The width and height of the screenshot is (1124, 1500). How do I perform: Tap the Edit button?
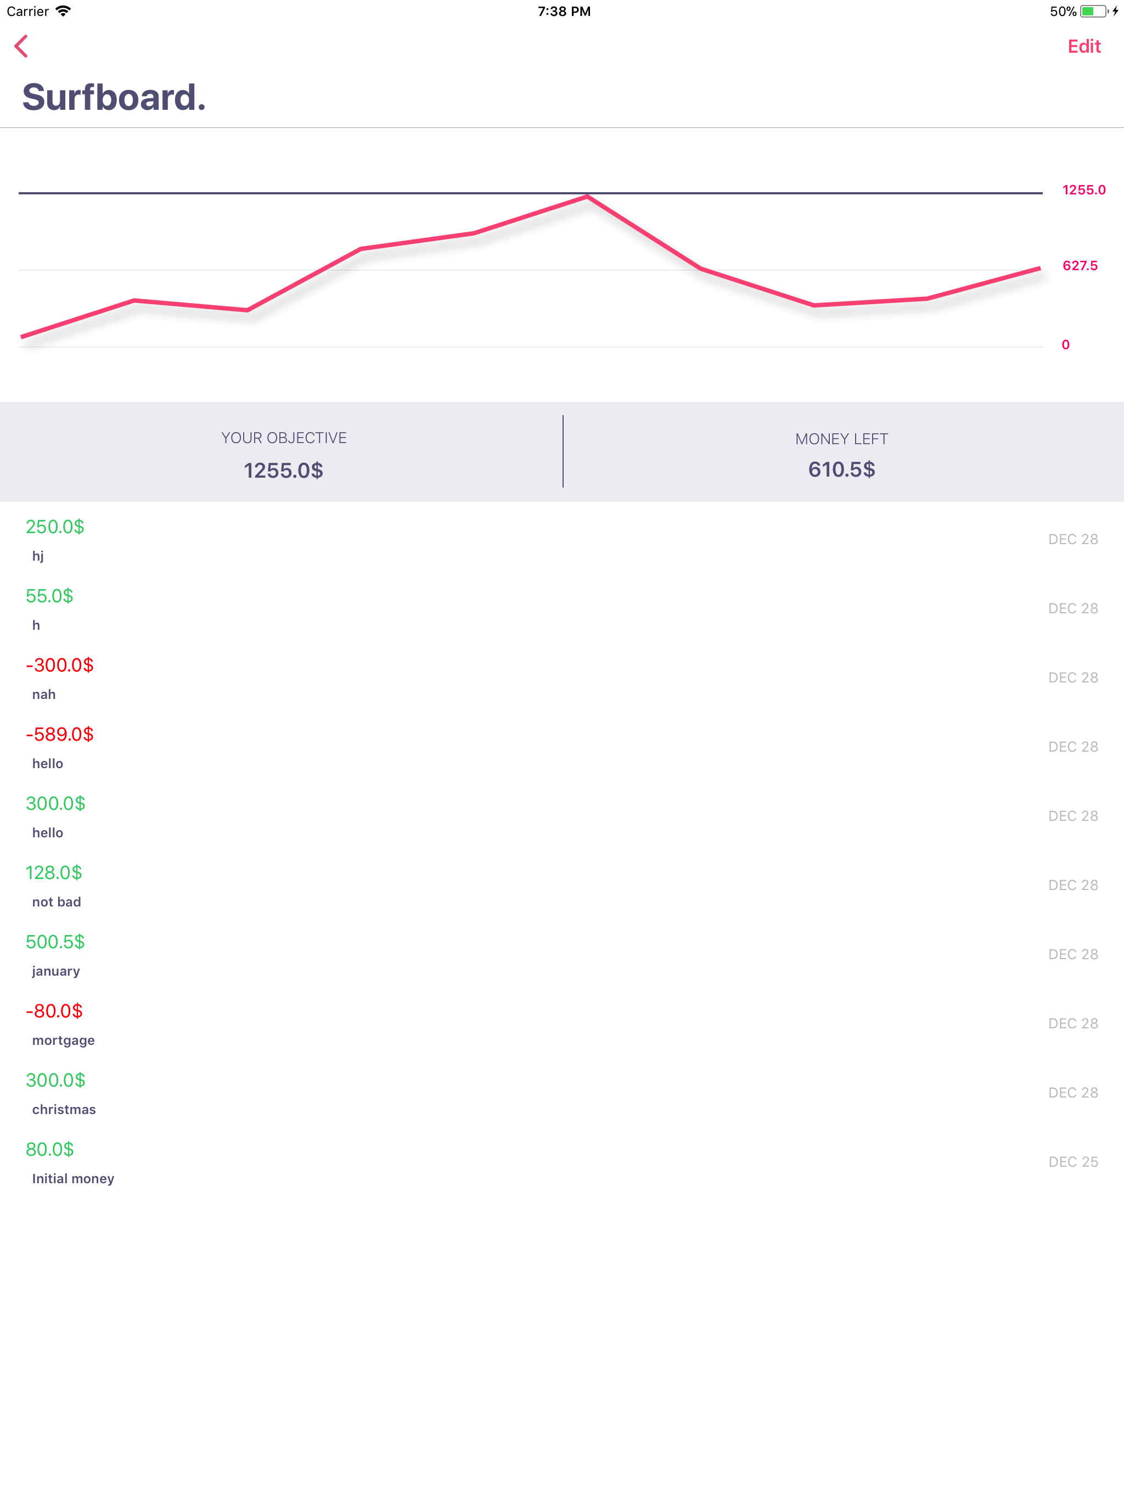1083,46
